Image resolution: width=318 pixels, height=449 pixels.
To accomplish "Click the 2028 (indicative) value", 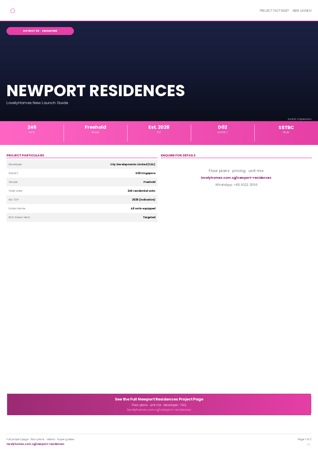I will click(144, 200).
